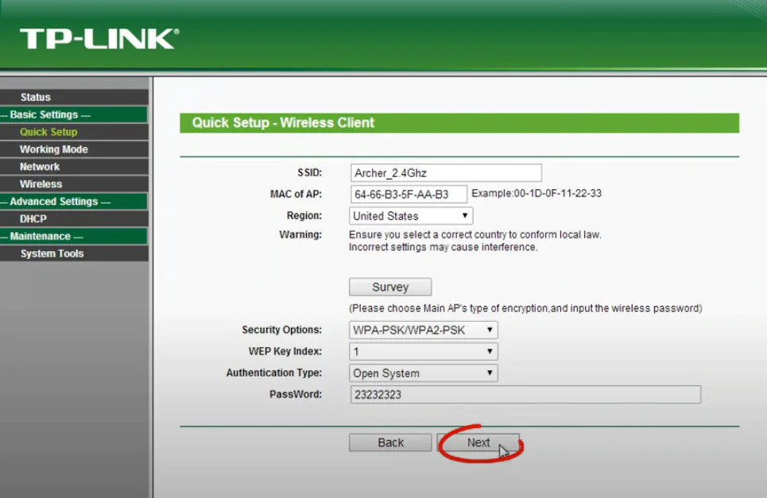Click the Quick Setup - Wireless Client heading
The height and width of the screenshot is (498, 767).
[283, 122]
